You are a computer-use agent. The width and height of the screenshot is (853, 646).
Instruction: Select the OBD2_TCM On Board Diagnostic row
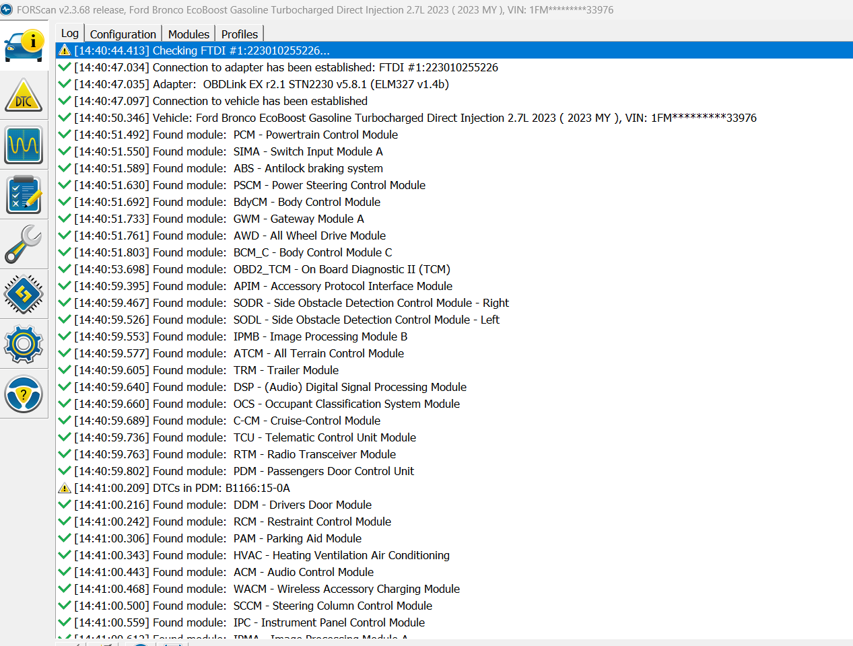point(454,269)
